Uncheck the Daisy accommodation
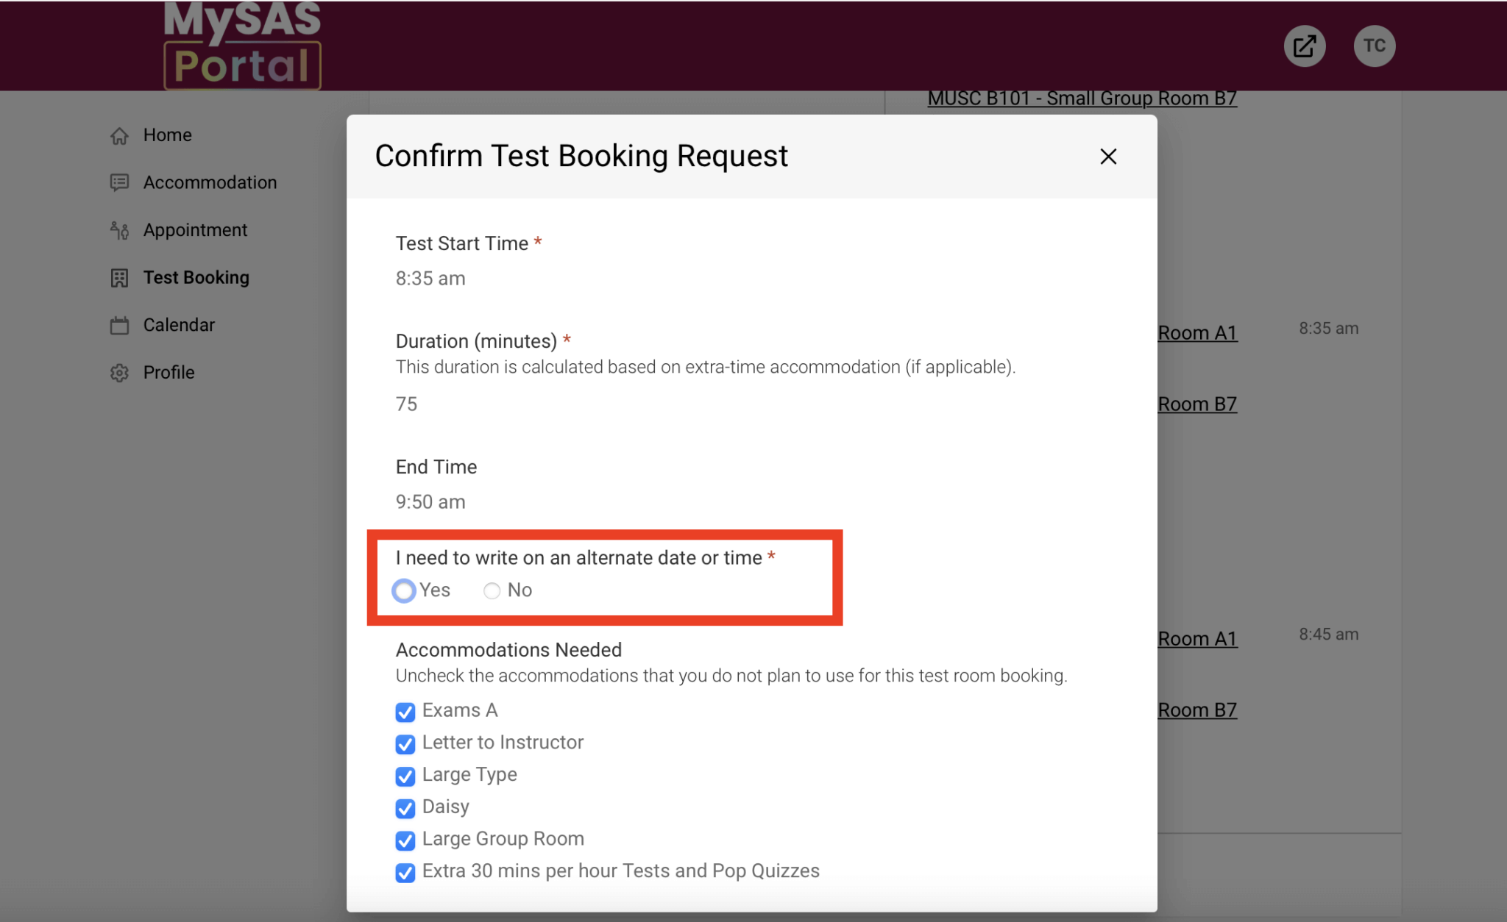 405,809
